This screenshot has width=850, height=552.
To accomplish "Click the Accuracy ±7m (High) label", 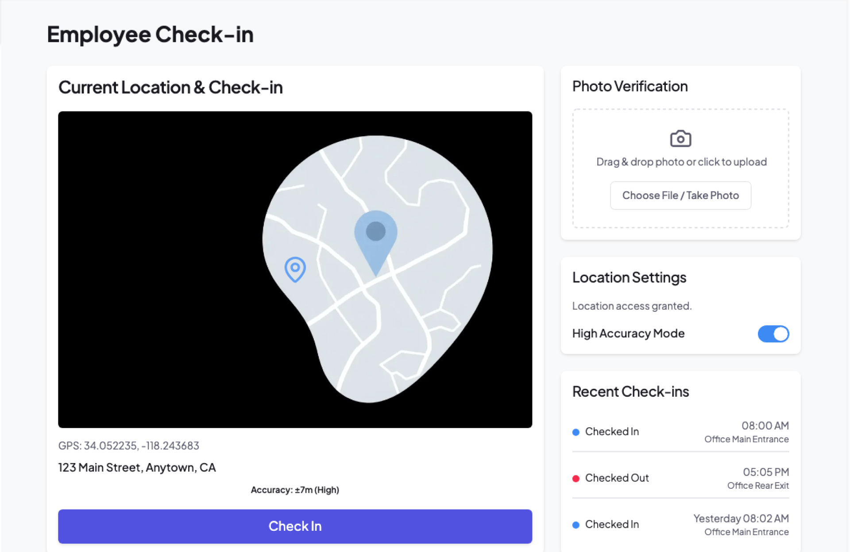I will coord(295,490).
